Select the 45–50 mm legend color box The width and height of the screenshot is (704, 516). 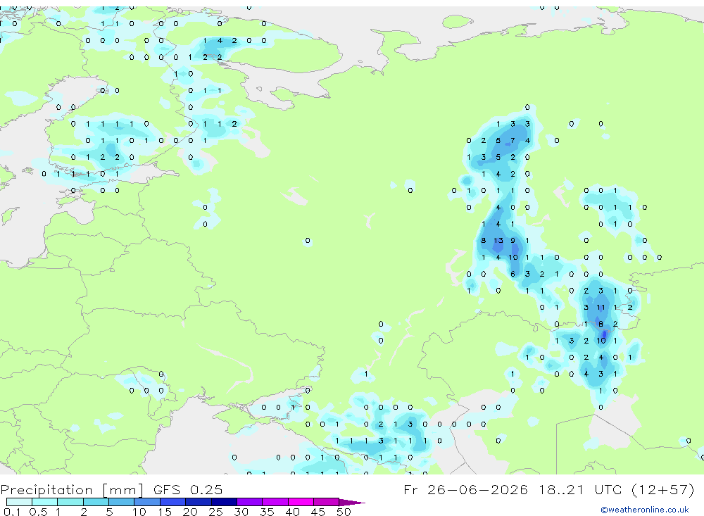(327, 502)
